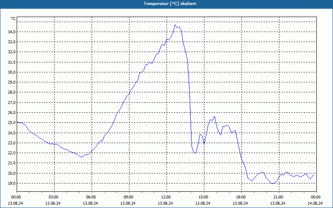The height and width of the screenshot is (208, 333).
Task: Select the 26,0 y-axis label
Action: (12, 112)
